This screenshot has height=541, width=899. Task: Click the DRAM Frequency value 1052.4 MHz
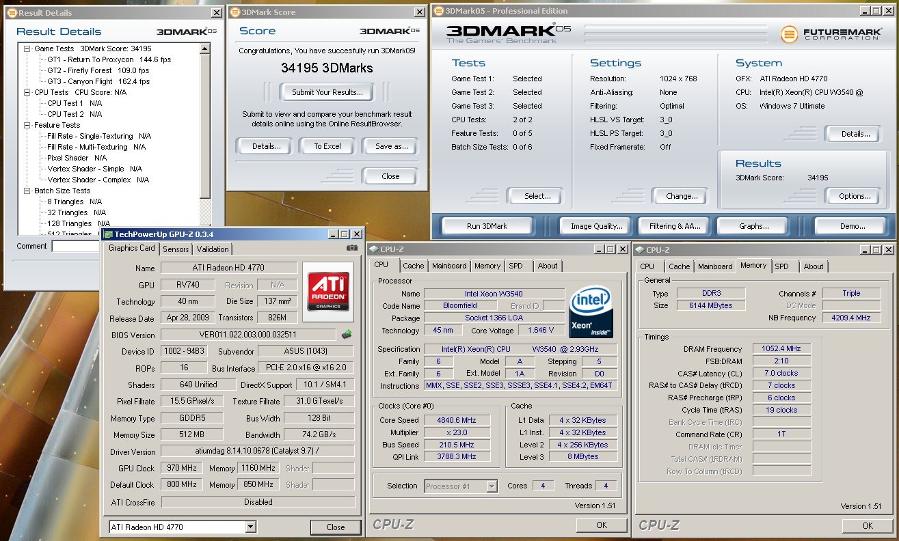(781, 348)
